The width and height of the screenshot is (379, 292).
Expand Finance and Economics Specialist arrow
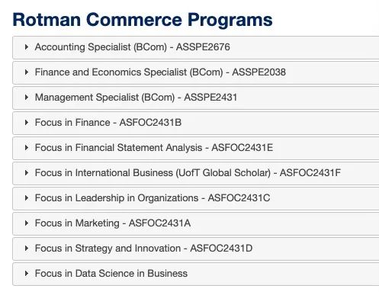tap(27, 72)
